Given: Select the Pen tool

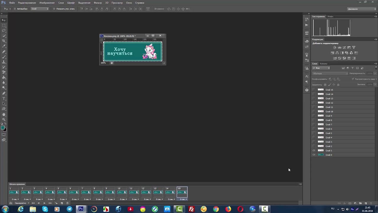Looking at the screenshot, I should pyautogui.click(x=4, y=93).
